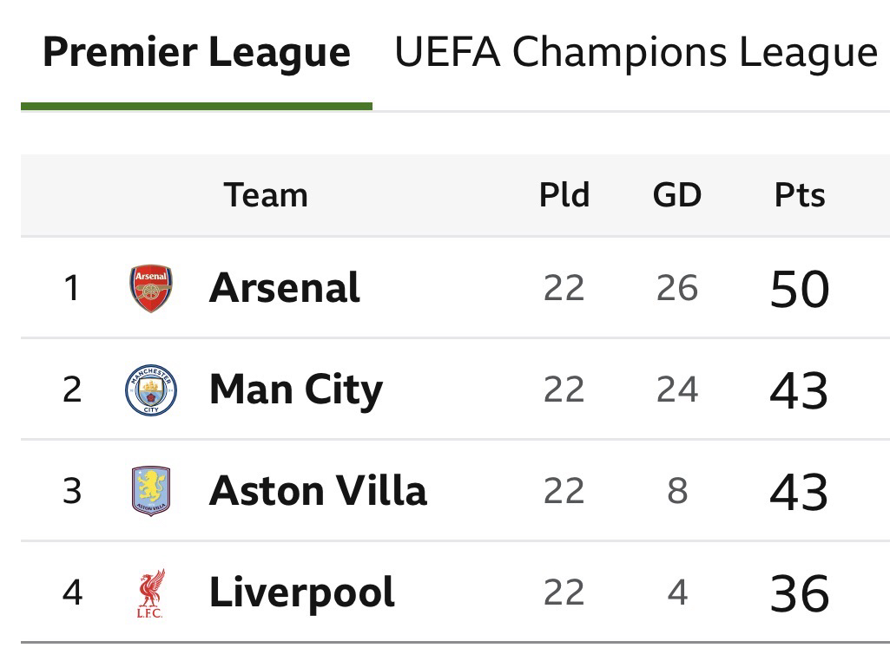Click Arsenal's goal difference of 26
This screenshot has width=890, height=661.
coord(677,289)
